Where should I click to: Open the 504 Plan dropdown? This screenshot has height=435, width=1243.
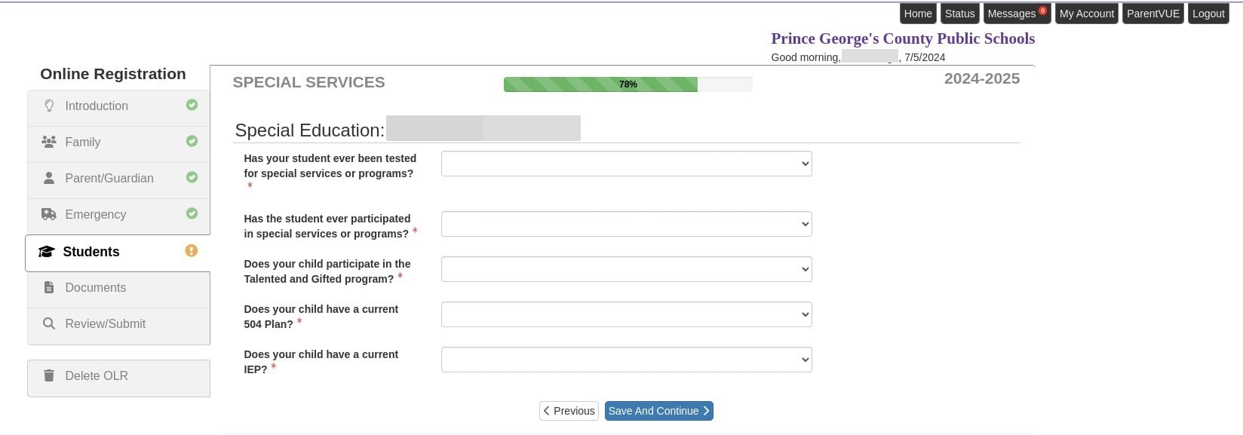[x=626, y=314]
